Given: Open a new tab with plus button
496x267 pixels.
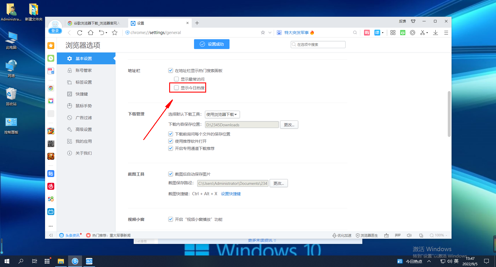Looking at the screenshot, I should (x=197, y=23).
